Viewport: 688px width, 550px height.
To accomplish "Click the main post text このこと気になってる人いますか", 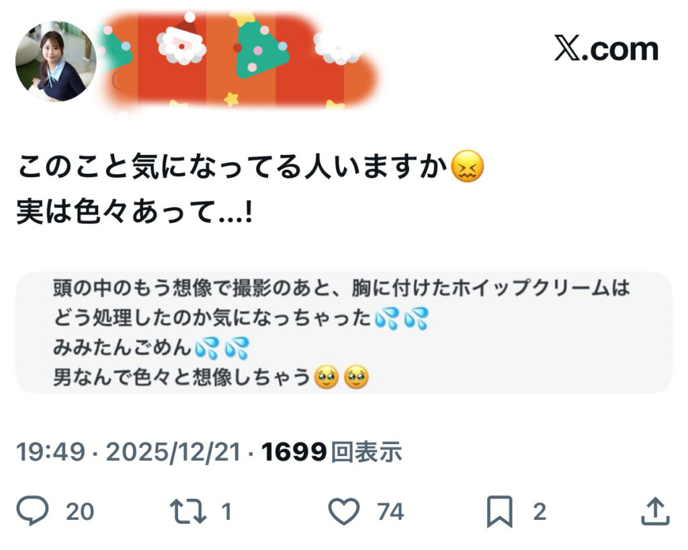I will (x=232, y=166).
